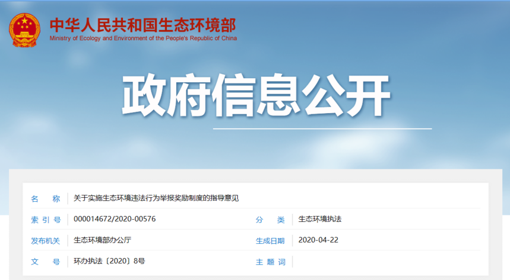Click the gray panel border above the info table
The image size is (510, 280).
tap(255, 176)
